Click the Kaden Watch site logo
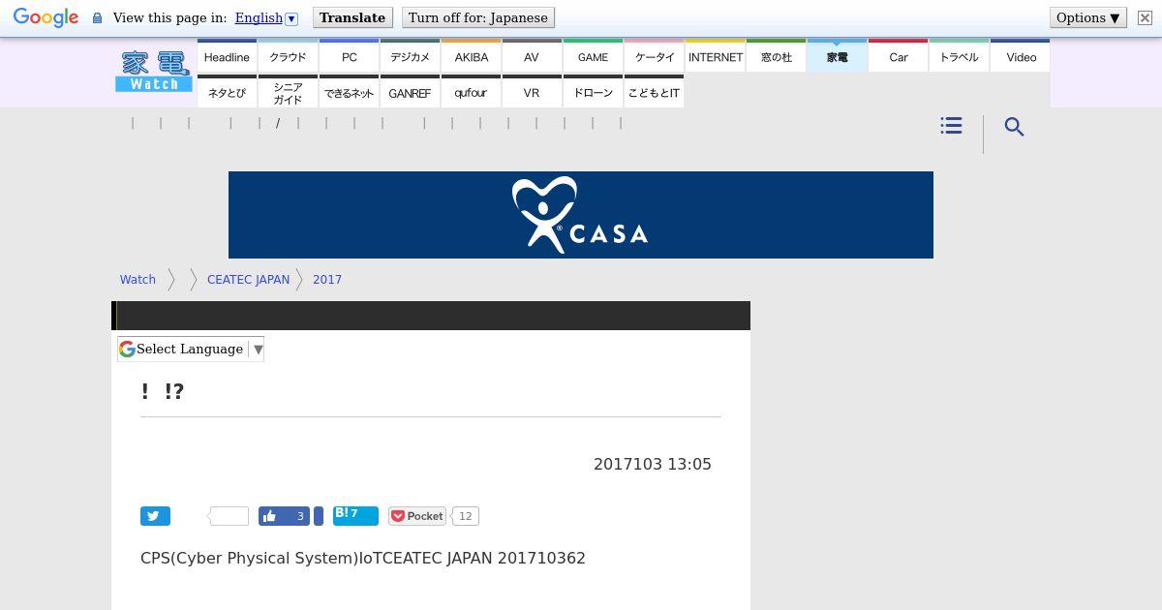The width and height of the screenshot is (1162, 610). [x=154, y=71]
